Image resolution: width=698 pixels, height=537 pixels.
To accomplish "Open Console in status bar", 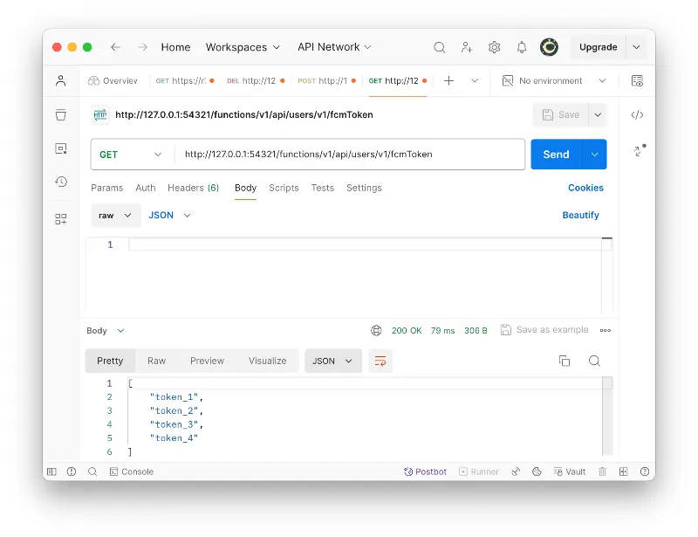I will click(x=132, y=472).
